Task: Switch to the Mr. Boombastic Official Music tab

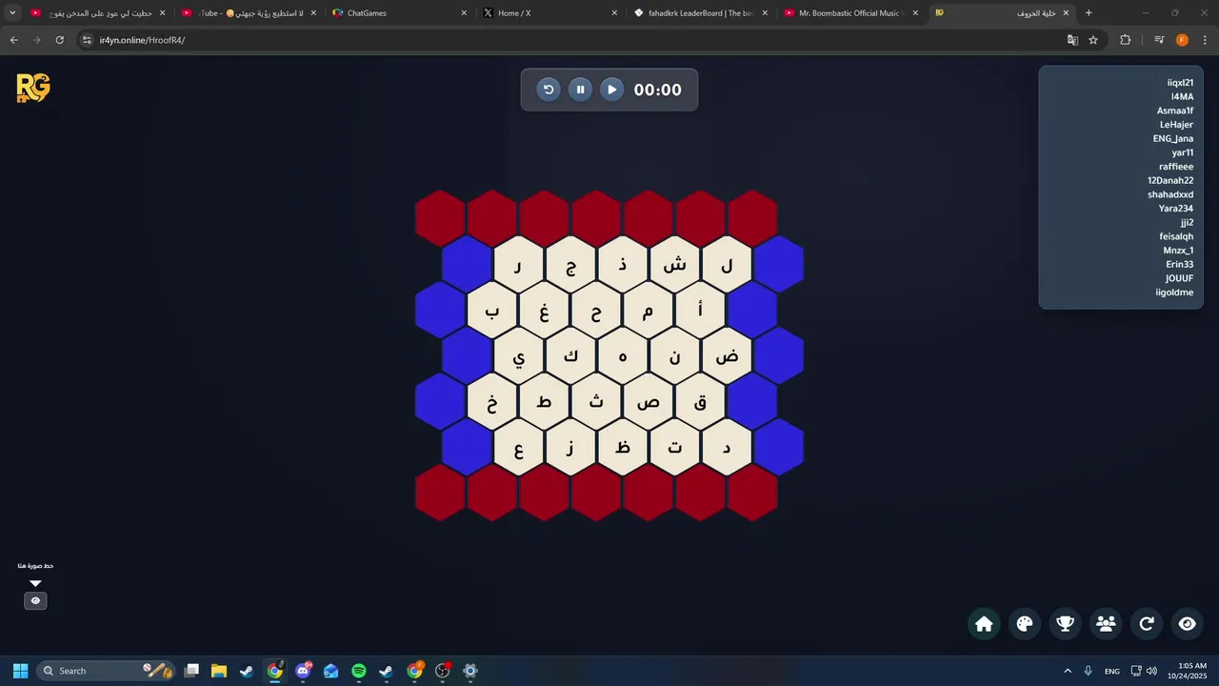Action: [x=851, y=13]
